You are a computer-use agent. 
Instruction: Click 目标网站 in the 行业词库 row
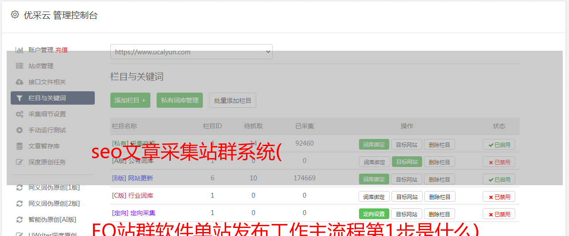pyautogui.click(x=407, y=196)
